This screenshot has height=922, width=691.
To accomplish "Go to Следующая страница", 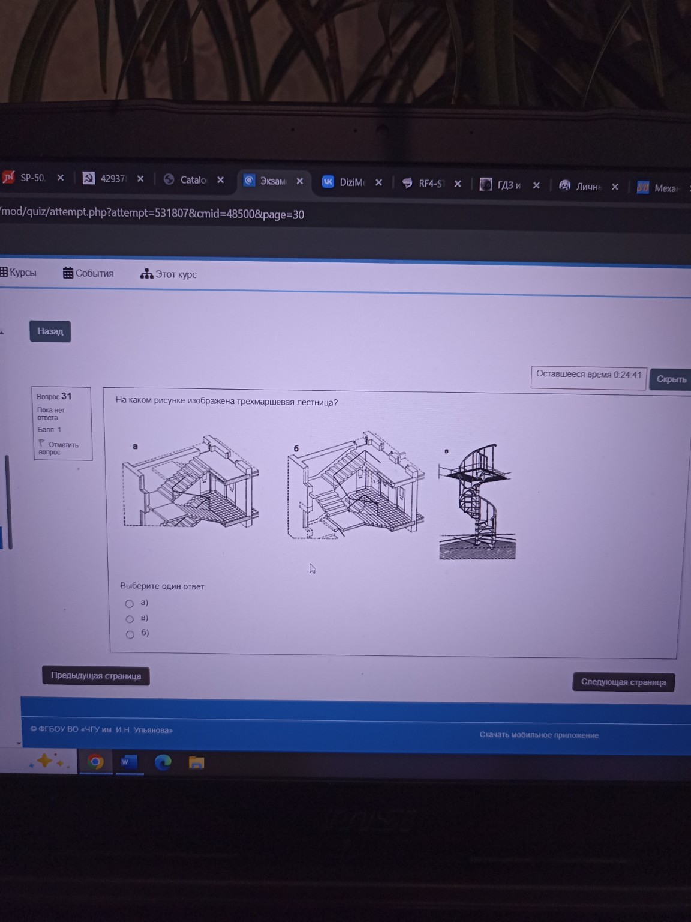I will pyautogui.click(x=623, y=682).
